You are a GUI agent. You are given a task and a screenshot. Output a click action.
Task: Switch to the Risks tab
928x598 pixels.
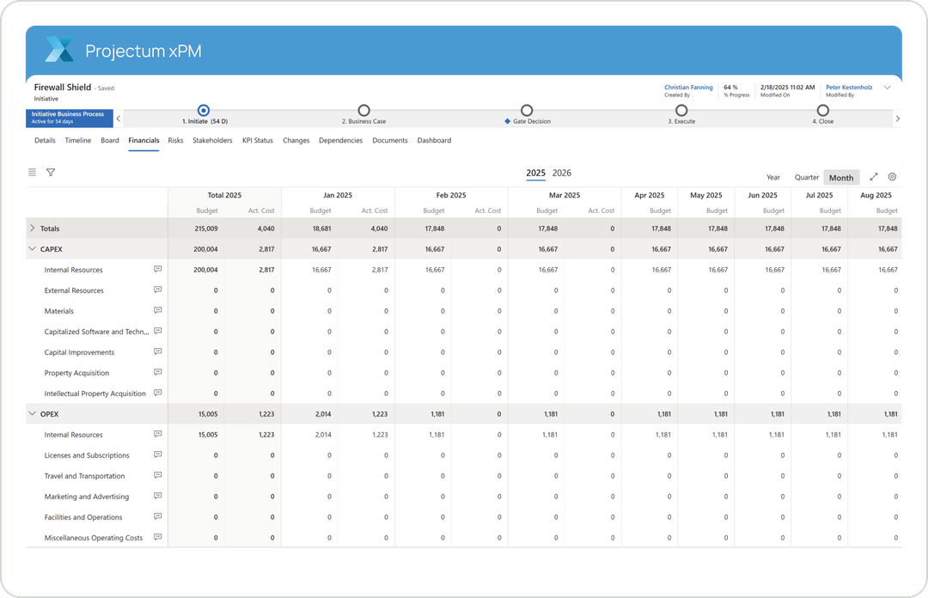175,140
